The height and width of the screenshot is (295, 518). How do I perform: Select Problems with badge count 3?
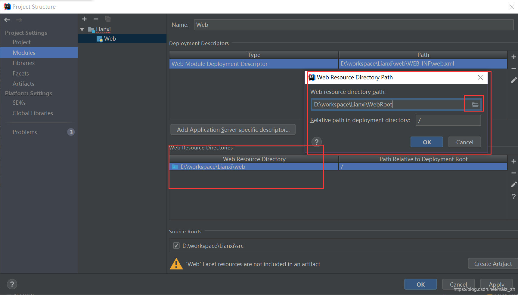pyautogui.click(x=25, y=132)
